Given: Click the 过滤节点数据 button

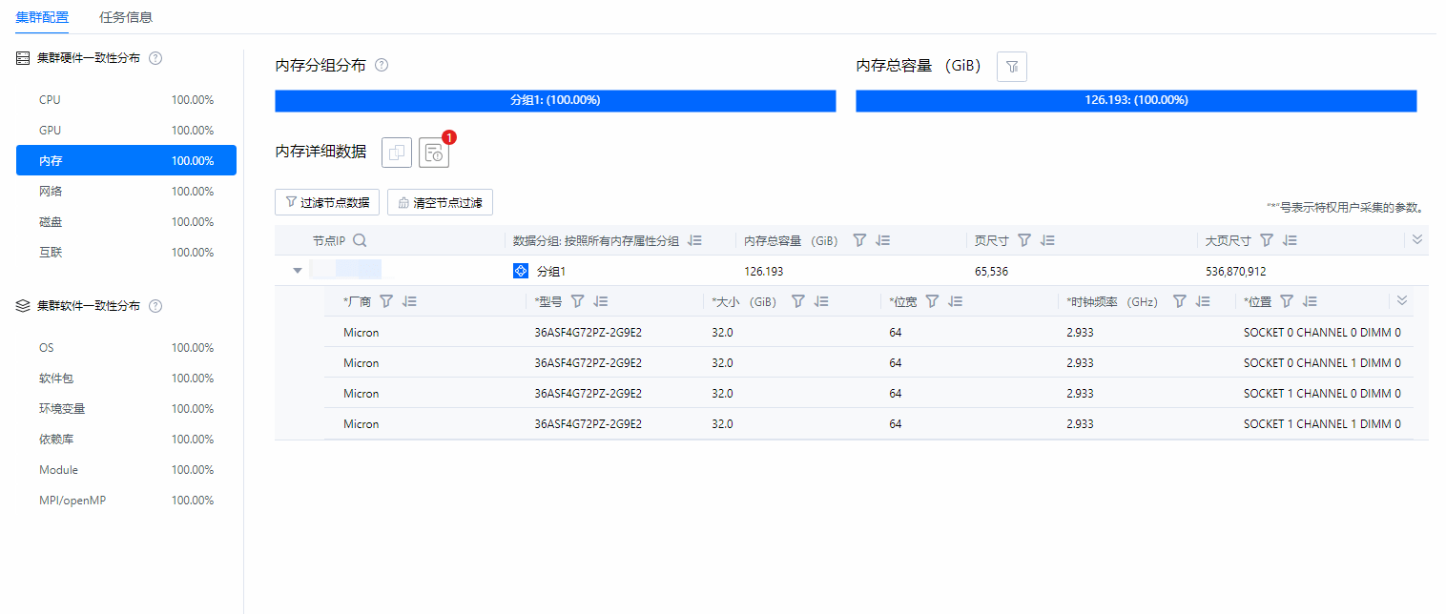Looking at the screenshot, I should tap(327, 202).
